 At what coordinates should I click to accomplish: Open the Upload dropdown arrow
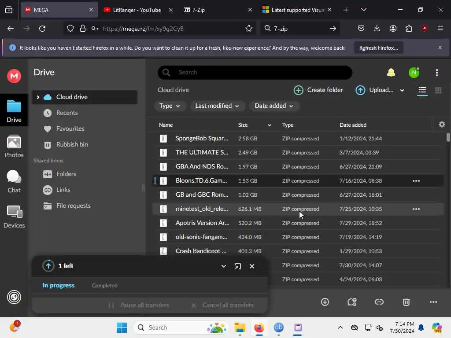click(402, 90)
